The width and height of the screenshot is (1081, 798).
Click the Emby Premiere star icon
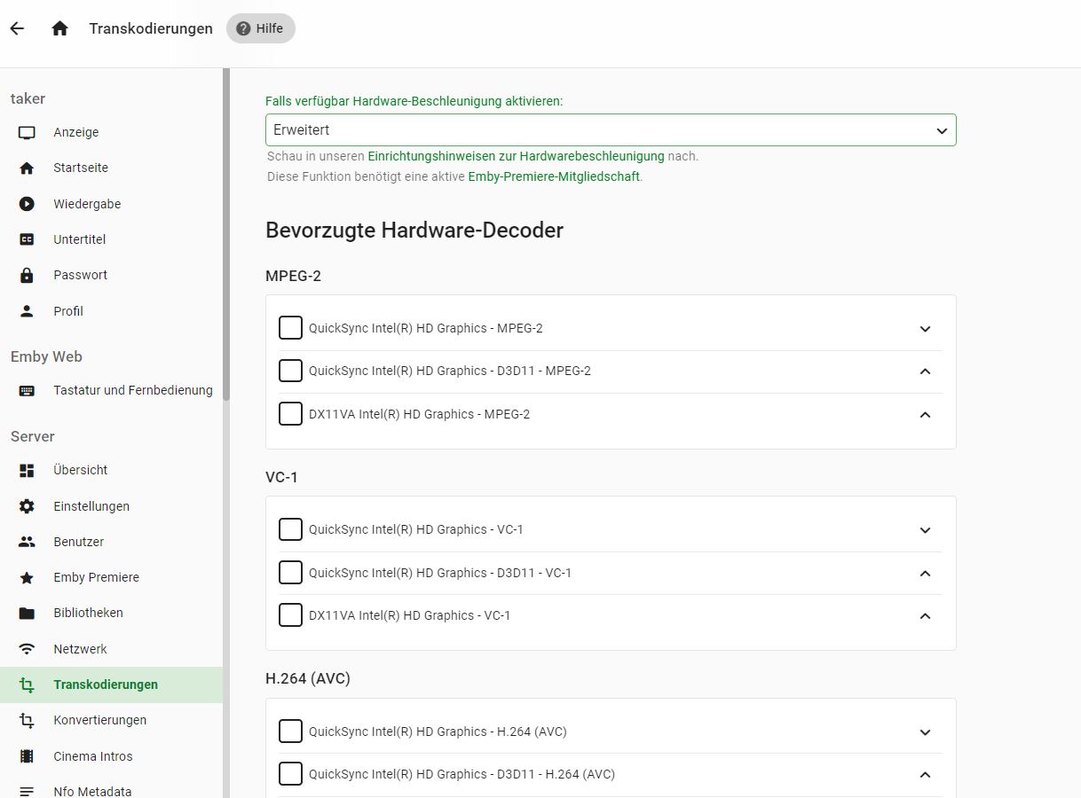(x=27, y=577)
